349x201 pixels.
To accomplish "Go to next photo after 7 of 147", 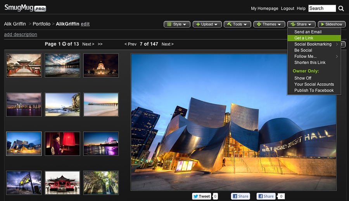I will tap(168, 44).
